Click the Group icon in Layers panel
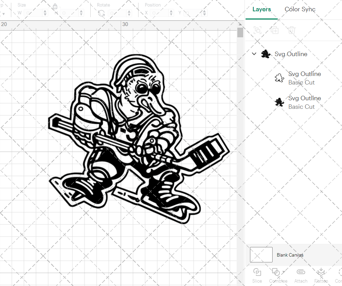 coord(258,30)
